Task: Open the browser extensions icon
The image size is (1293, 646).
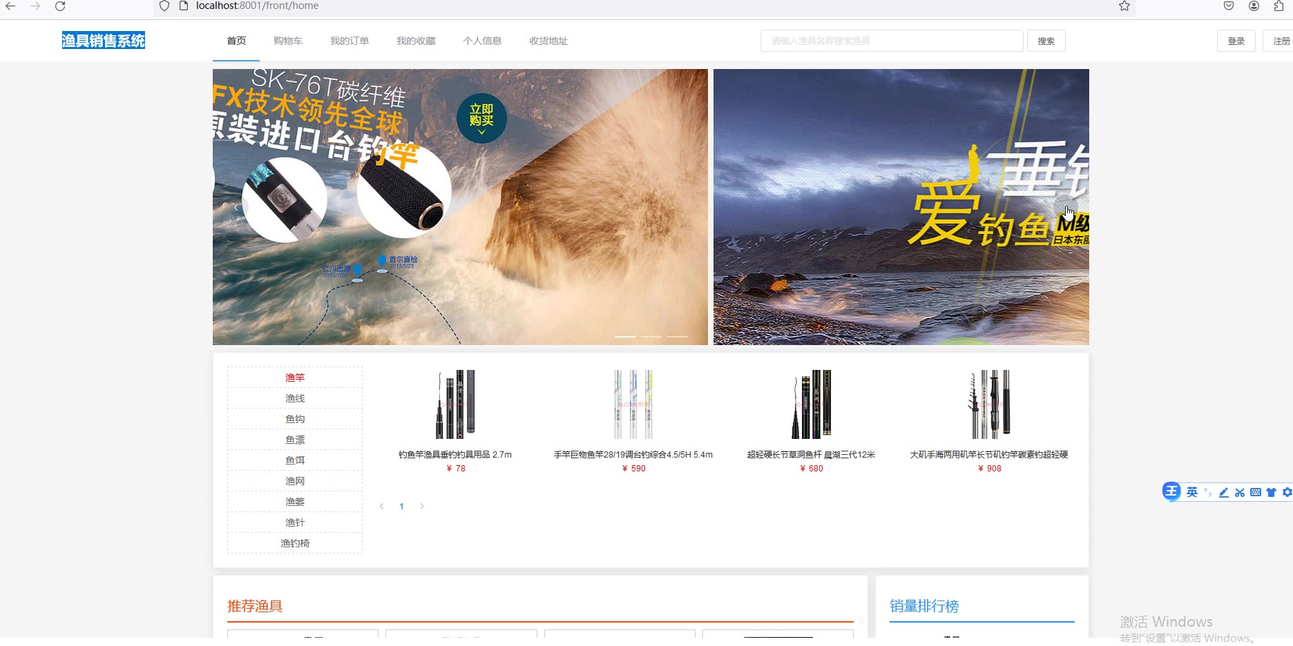Action: [1278, 6]
